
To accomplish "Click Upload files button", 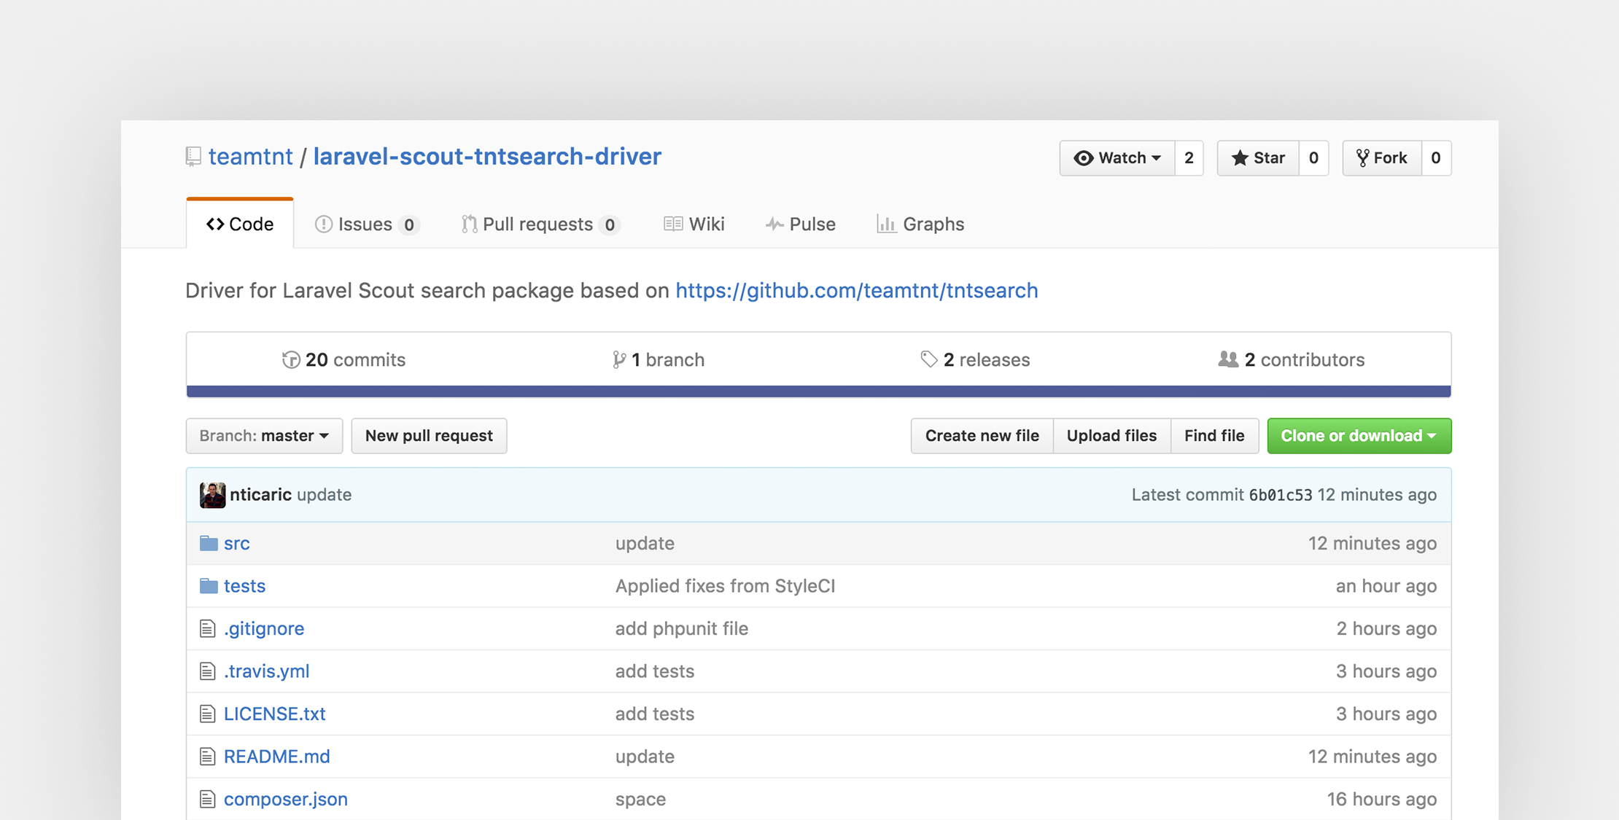I will 1111,436.
